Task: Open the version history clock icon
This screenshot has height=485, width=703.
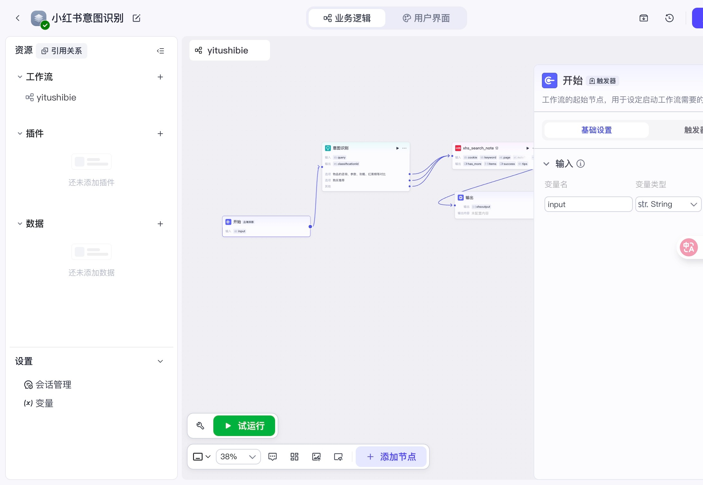Action: tap(669, 18)
